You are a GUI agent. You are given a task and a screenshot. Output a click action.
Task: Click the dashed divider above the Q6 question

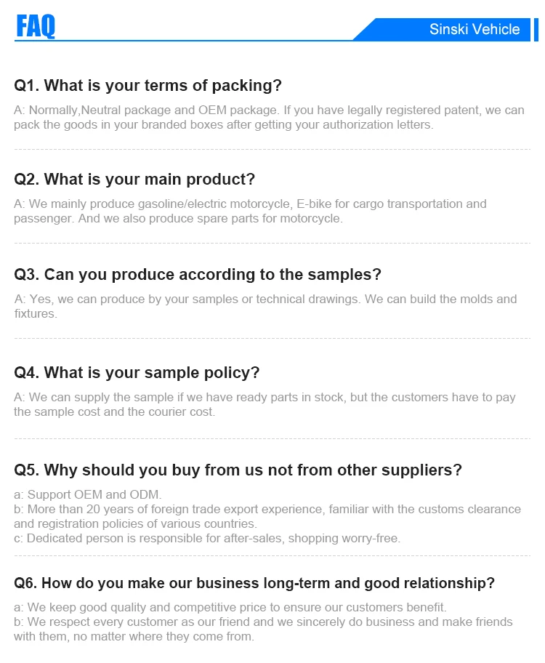[272, 556]
